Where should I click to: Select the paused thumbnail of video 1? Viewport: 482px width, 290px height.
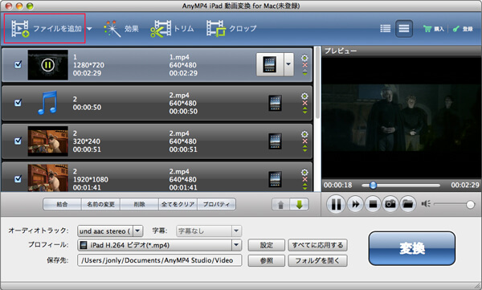(x=47, y=65)
